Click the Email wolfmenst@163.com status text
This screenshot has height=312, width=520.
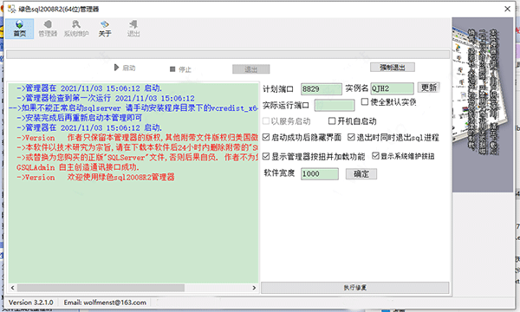click(105, 302)
